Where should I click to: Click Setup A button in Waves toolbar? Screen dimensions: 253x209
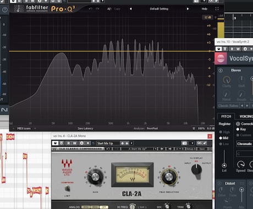[191, 149]
